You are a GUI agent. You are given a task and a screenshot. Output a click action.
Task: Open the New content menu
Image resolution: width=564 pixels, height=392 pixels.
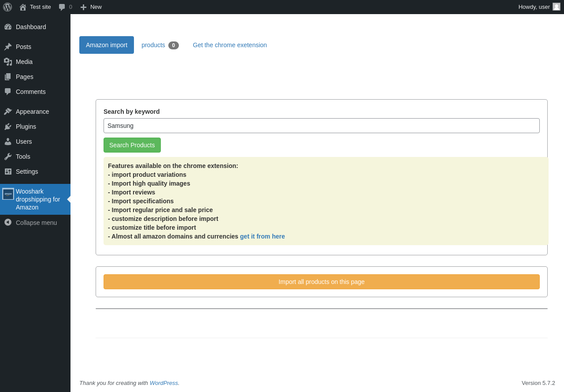(x=91, y=7)
